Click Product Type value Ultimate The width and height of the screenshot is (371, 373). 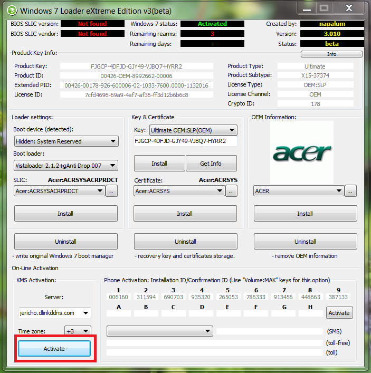[315, 66]
